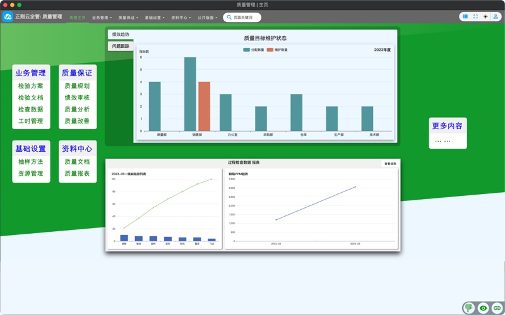505x315 pixels.
Task: Select the 质量主页 menu tab
Action: pos(77,18)
